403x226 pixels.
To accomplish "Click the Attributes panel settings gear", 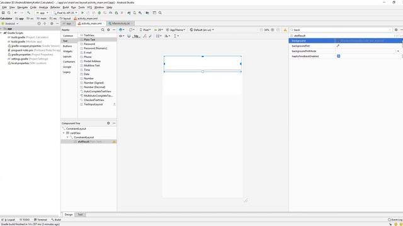I will pyautogui.click(x=396, y=30).
